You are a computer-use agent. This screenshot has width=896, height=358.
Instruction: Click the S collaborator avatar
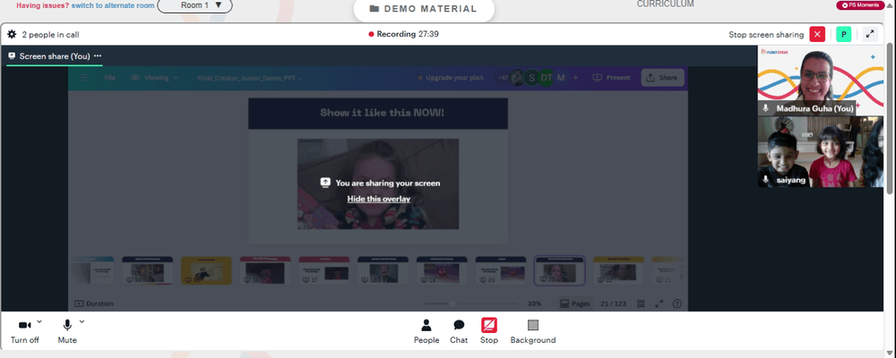(532, 78)
